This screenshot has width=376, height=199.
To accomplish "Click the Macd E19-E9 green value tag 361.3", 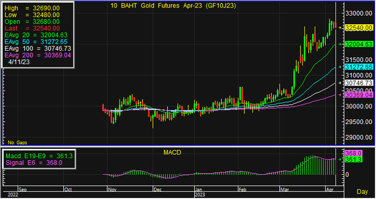I will point(353,160).
